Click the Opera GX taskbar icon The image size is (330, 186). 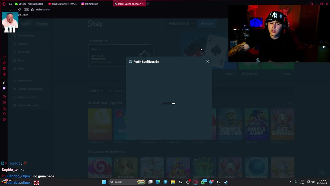click(196, 182)
